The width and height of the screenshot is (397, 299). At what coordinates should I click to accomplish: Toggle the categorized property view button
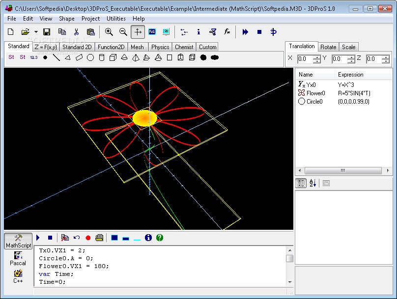[x=301, y=183]
